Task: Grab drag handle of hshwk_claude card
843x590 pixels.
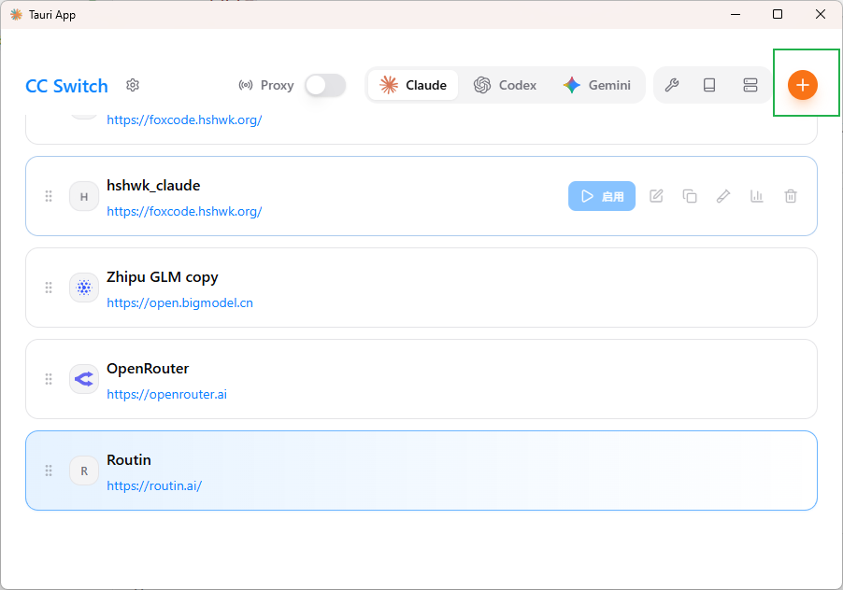Action: pyautogui.click(x=49, y=196)
